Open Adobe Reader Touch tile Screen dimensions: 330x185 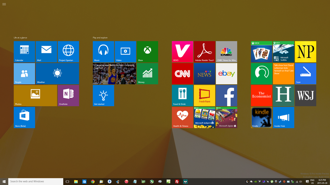(x=204, y=52)
